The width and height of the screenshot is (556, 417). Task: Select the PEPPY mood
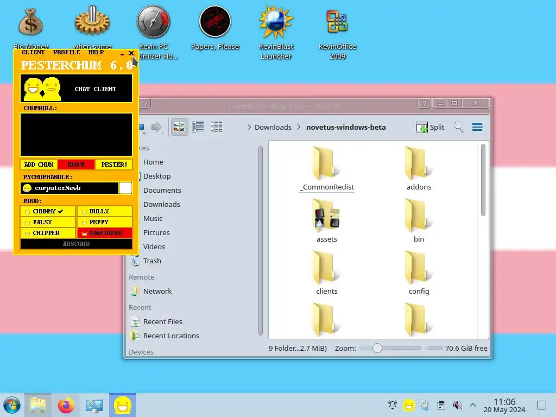pos(105,222)
